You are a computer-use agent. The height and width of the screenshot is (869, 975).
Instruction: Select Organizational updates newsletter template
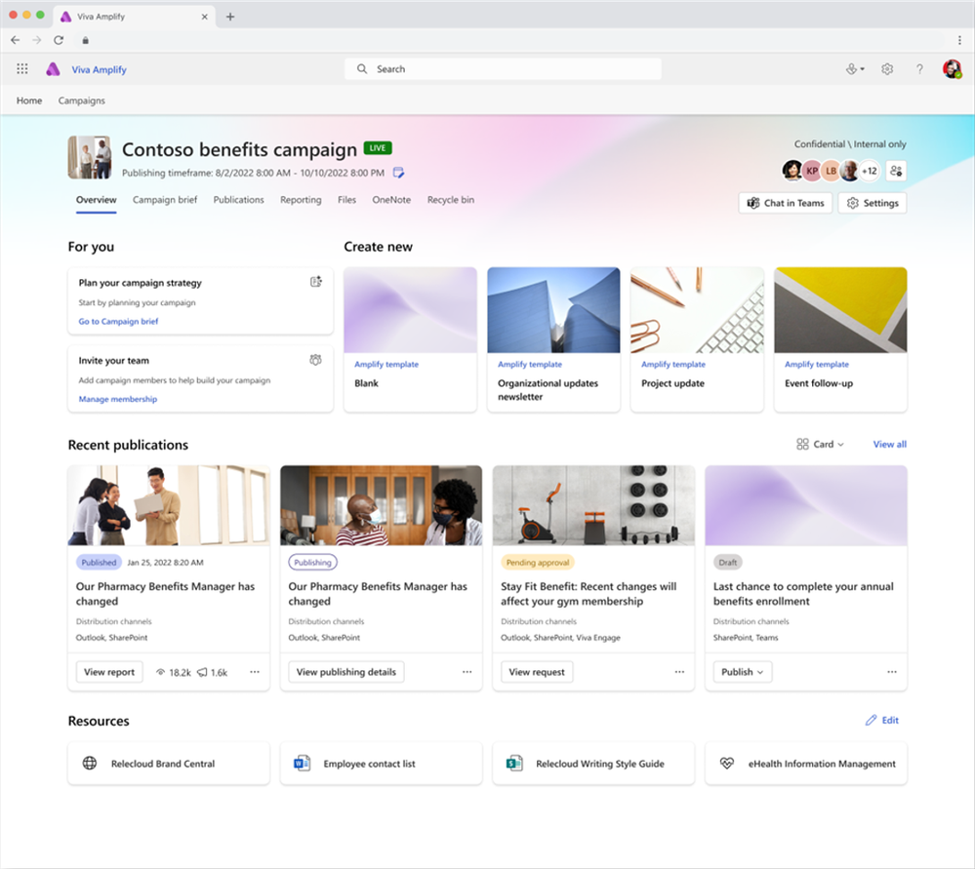coord(553,339)
